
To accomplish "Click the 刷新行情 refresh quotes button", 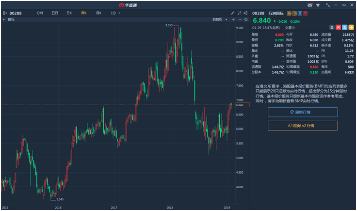I will [x=303, y=112].
